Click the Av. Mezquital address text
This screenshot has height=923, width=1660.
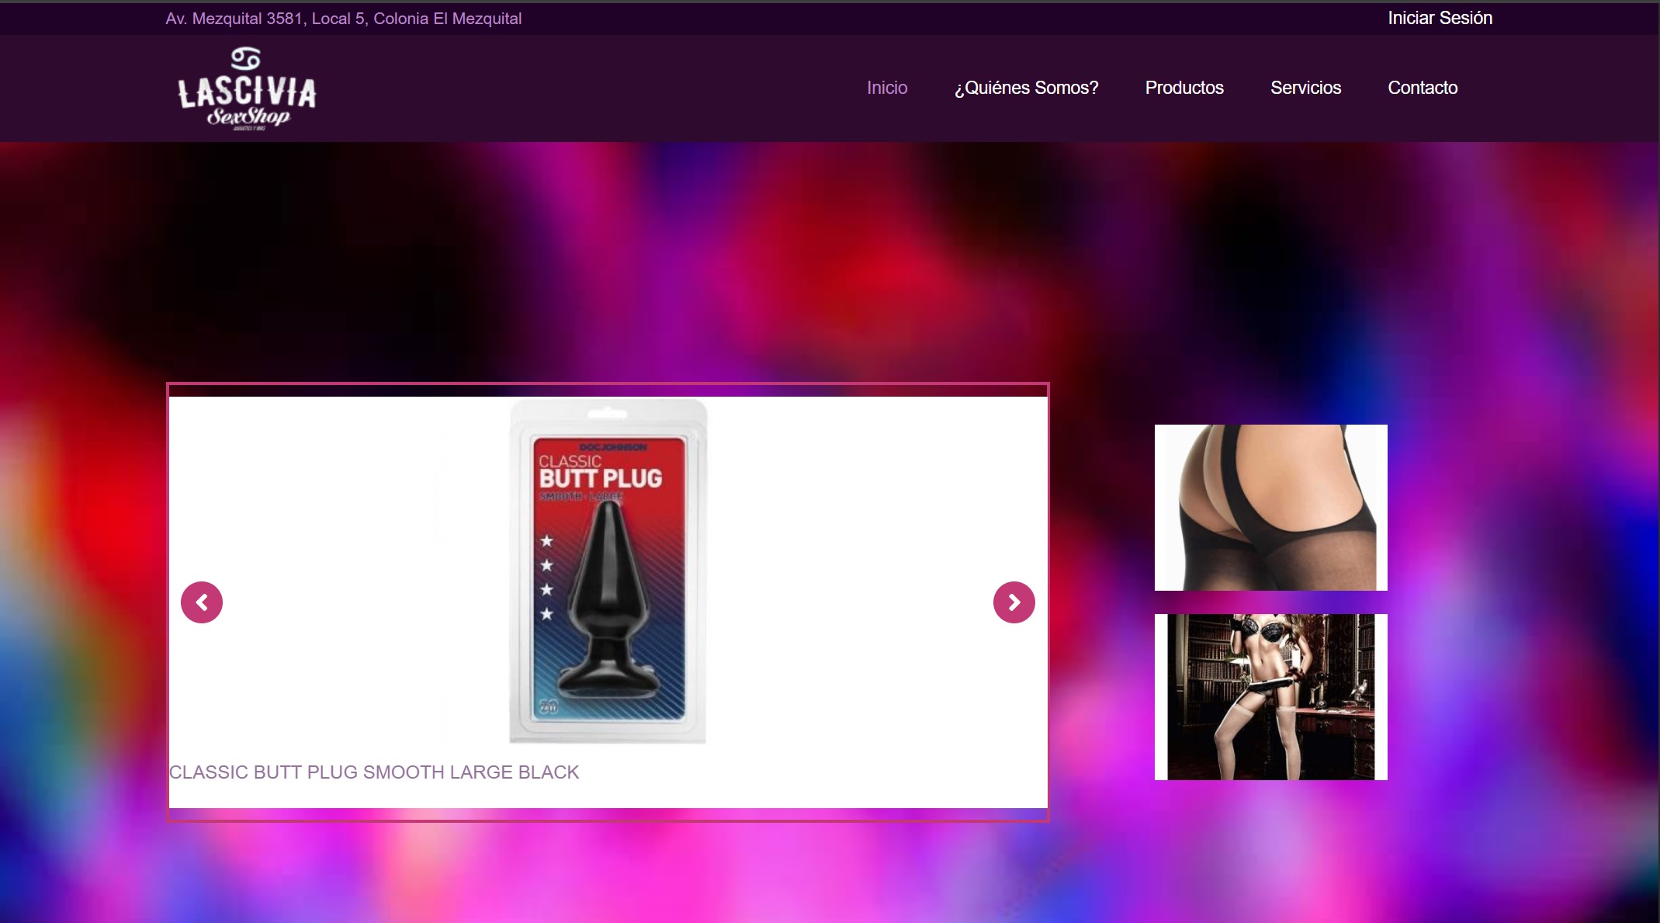point(343,19)
